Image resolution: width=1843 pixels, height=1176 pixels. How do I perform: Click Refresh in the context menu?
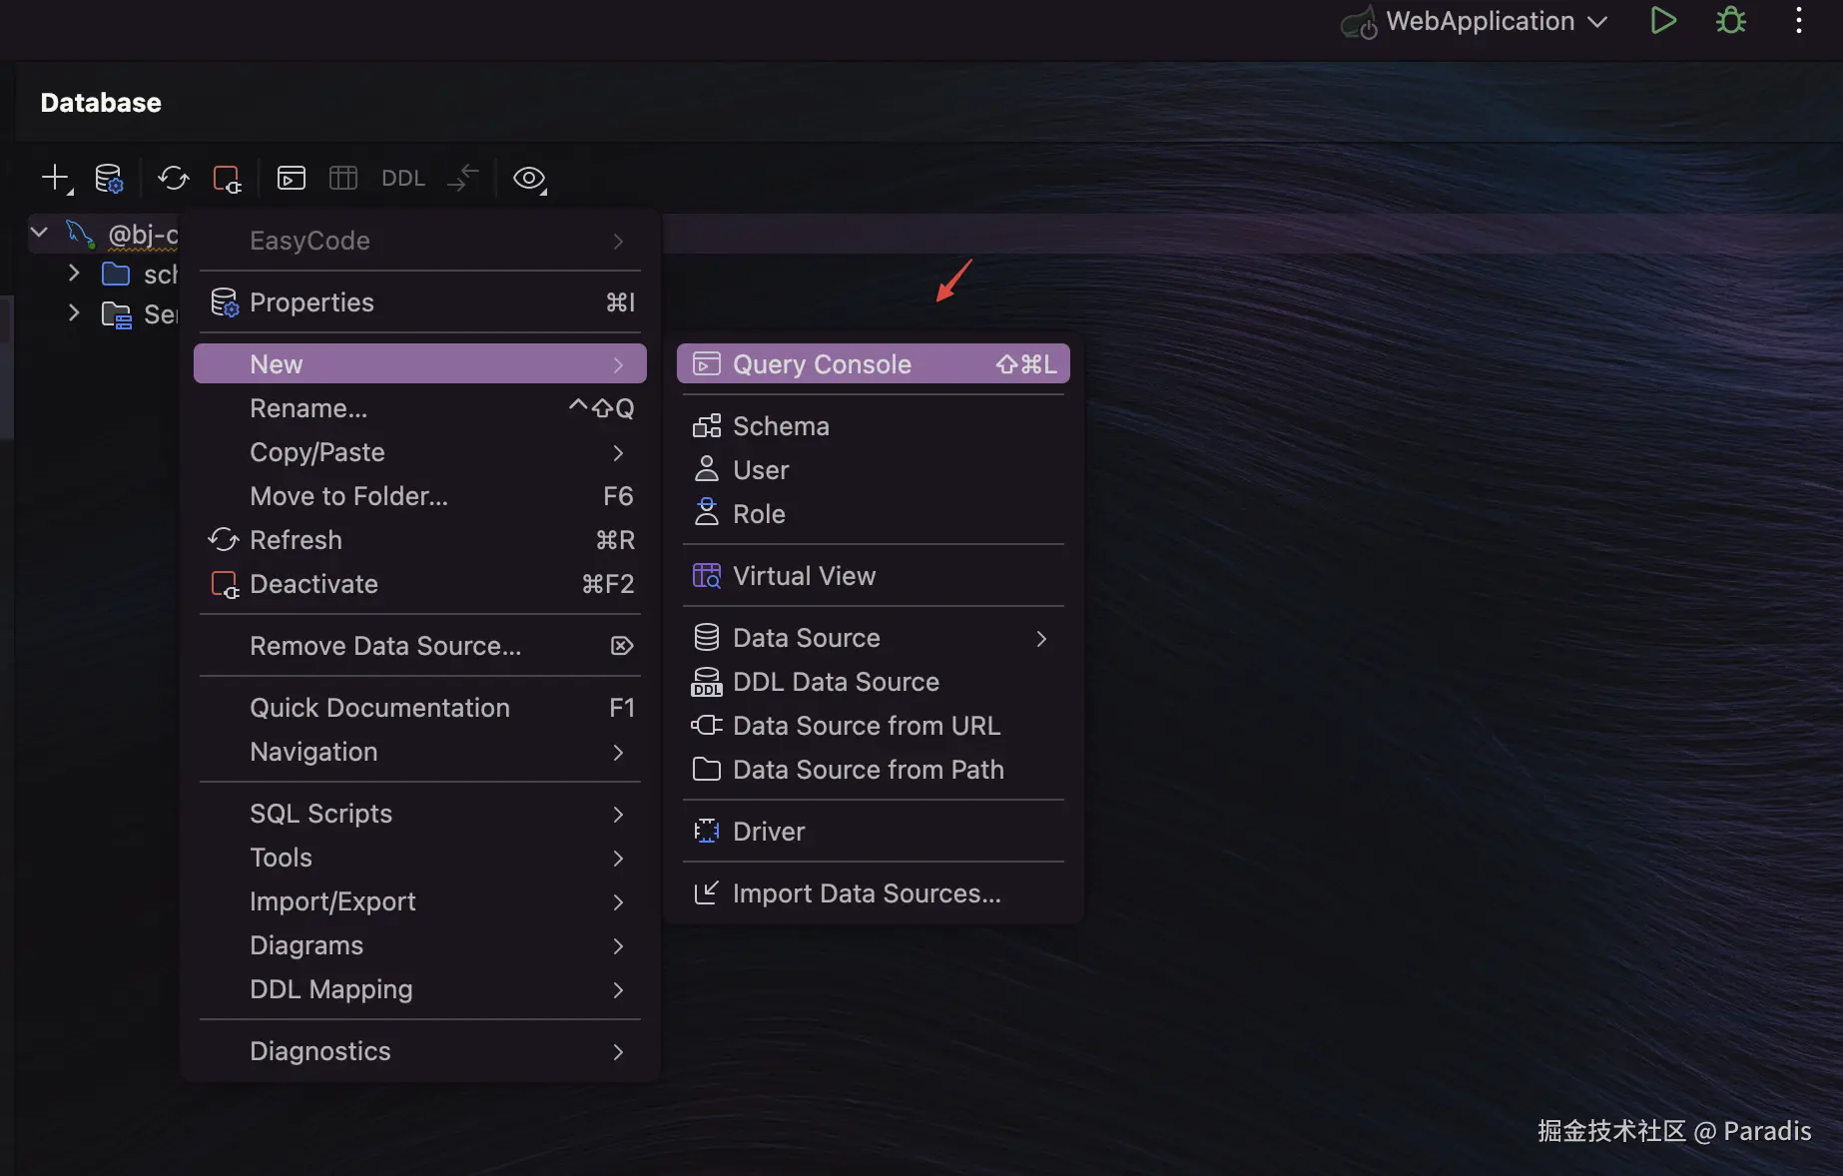click(x=420, y=540)
